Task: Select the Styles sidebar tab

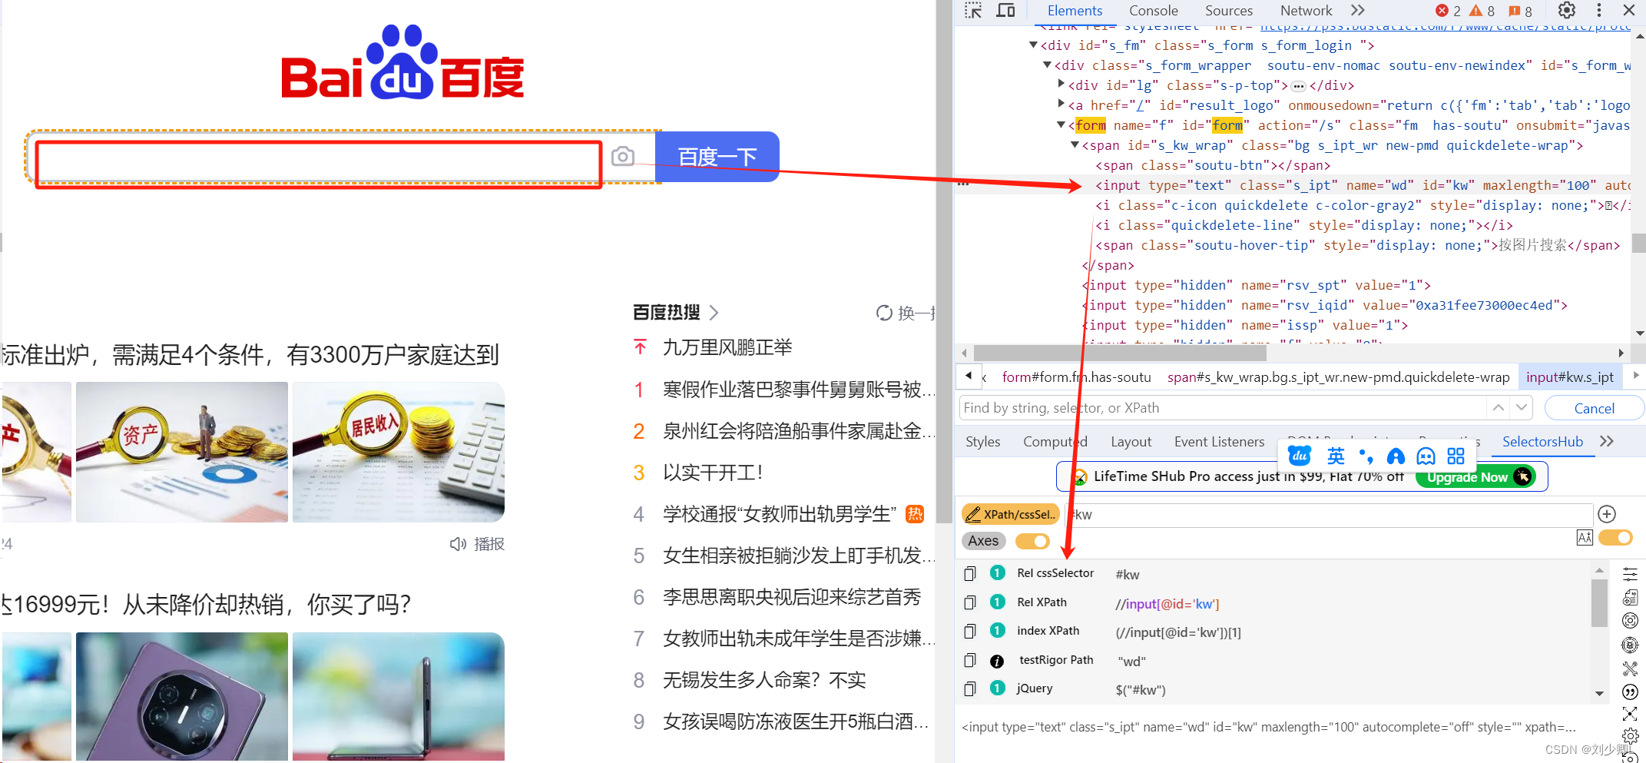Action: (x=983, y=442)
